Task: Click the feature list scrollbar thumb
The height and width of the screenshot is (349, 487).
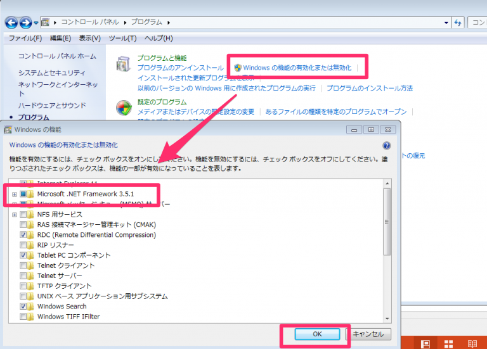Action: point(387,222)
